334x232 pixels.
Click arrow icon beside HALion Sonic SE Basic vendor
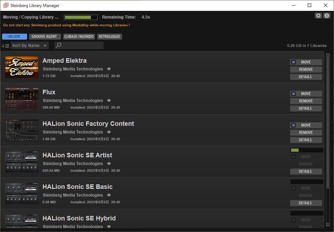(109, 195)
